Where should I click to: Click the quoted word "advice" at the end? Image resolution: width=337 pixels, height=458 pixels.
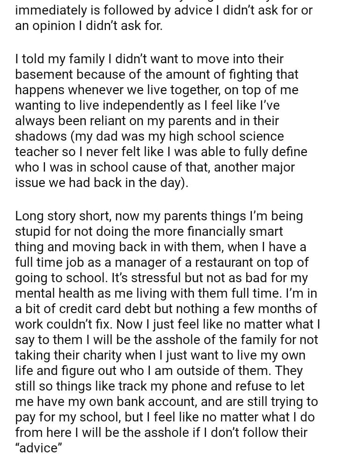(39, 449)
